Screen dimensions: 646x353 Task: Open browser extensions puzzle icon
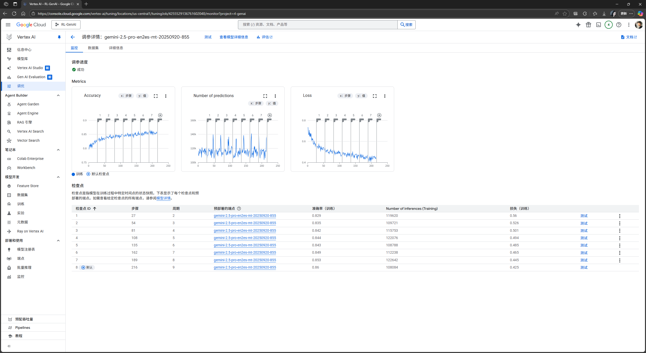click(x=585, y=14)
